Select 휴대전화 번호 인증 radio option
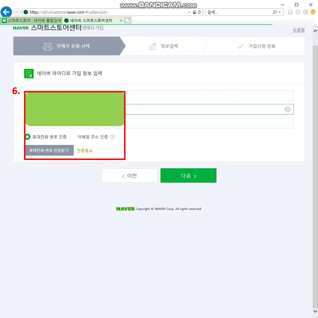Image resolution: width=318 pixels, height=318 pixels. (x=28, y=137)
